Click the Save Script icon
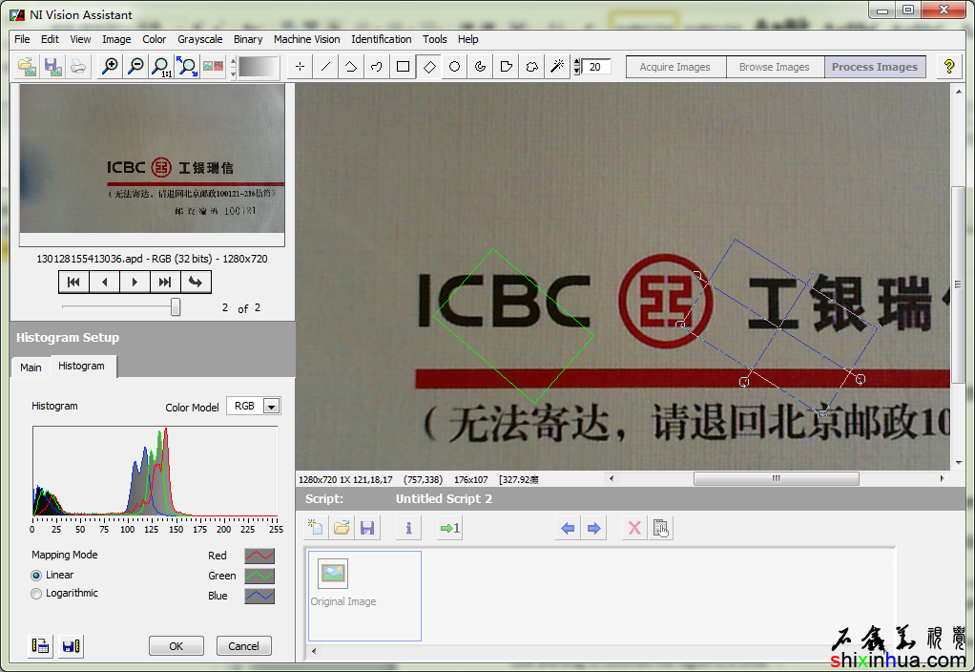975x672 pixels. tap(367, 528)
